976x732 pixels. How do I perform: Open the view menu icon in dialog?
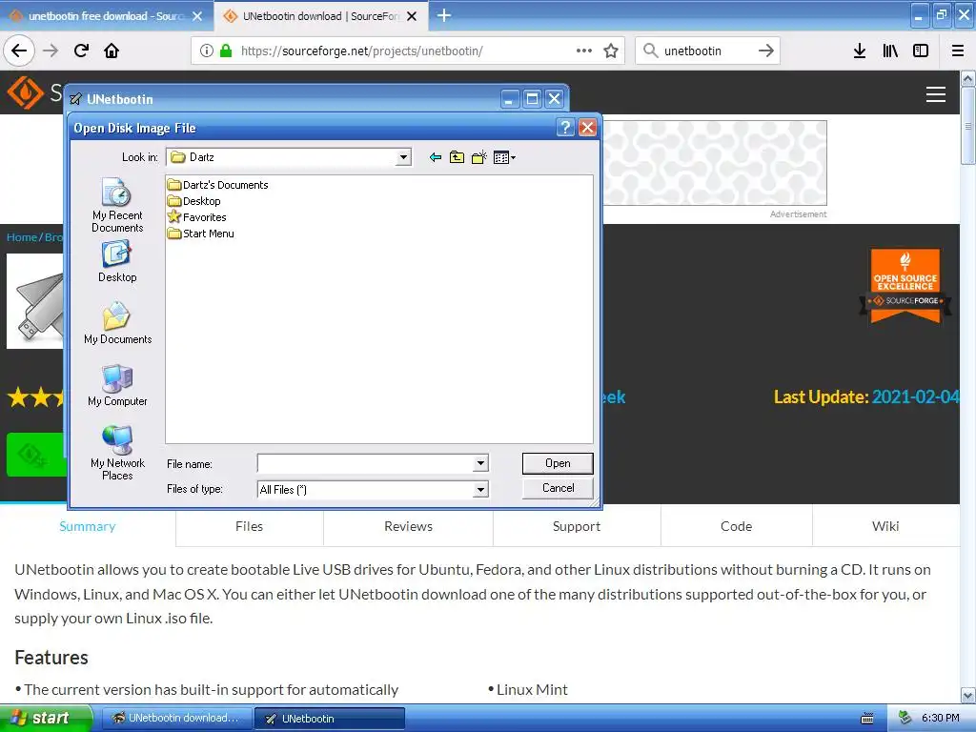pyautogui.click(x=504, y=157)
